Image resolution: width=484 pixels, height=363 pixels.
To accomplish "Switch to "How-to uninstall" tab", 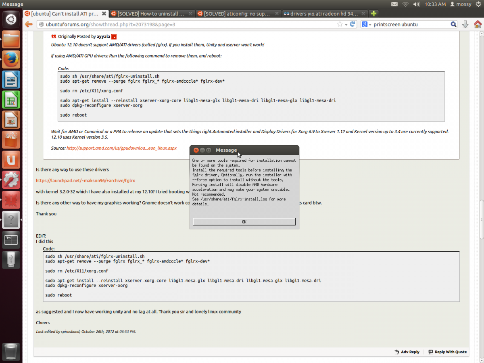I will click(152, 14).
